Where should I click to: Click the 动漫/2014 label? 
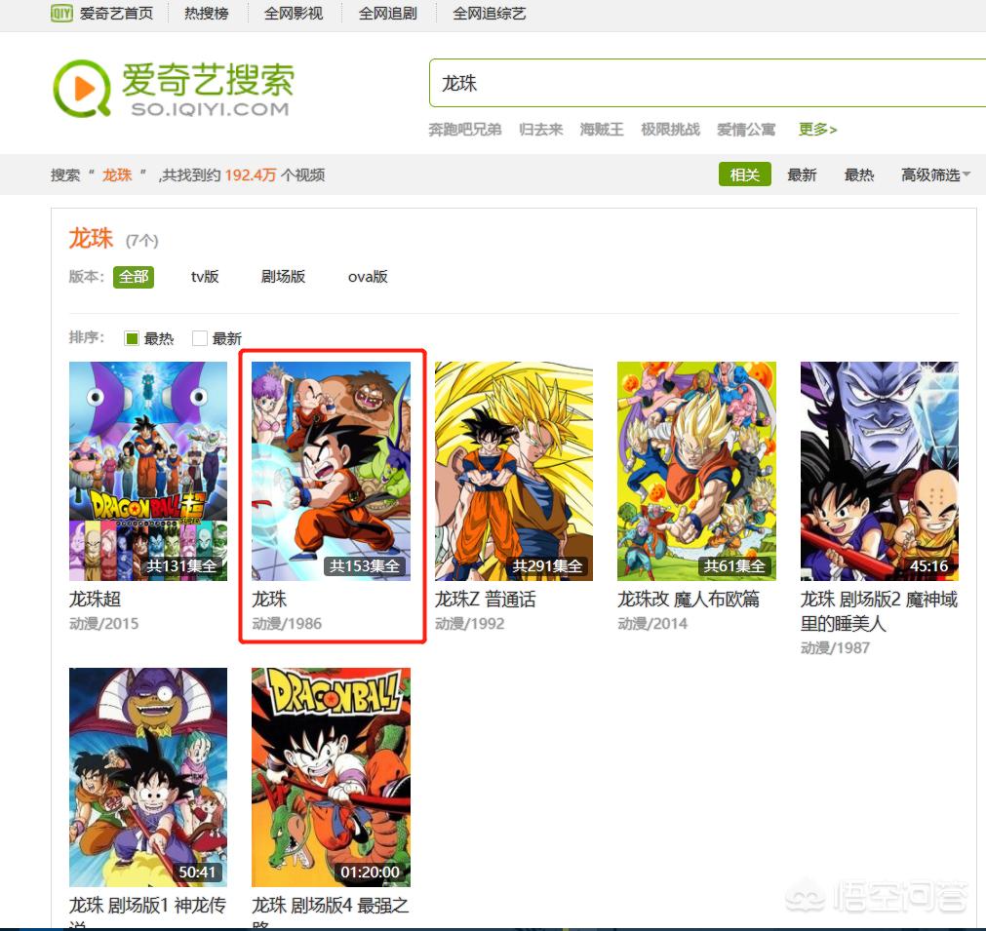click(x=652, y=624)
